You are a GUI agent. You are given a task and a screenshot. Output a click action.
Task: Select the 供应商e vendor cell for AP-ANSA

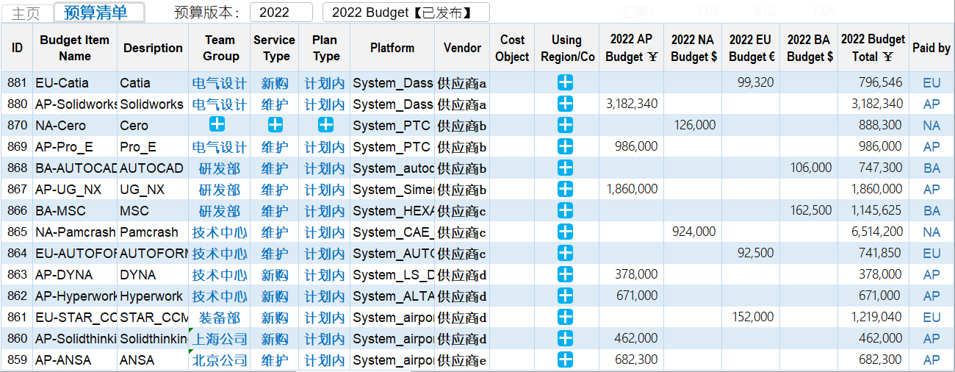pyautogui.click(x=462, y=360)
